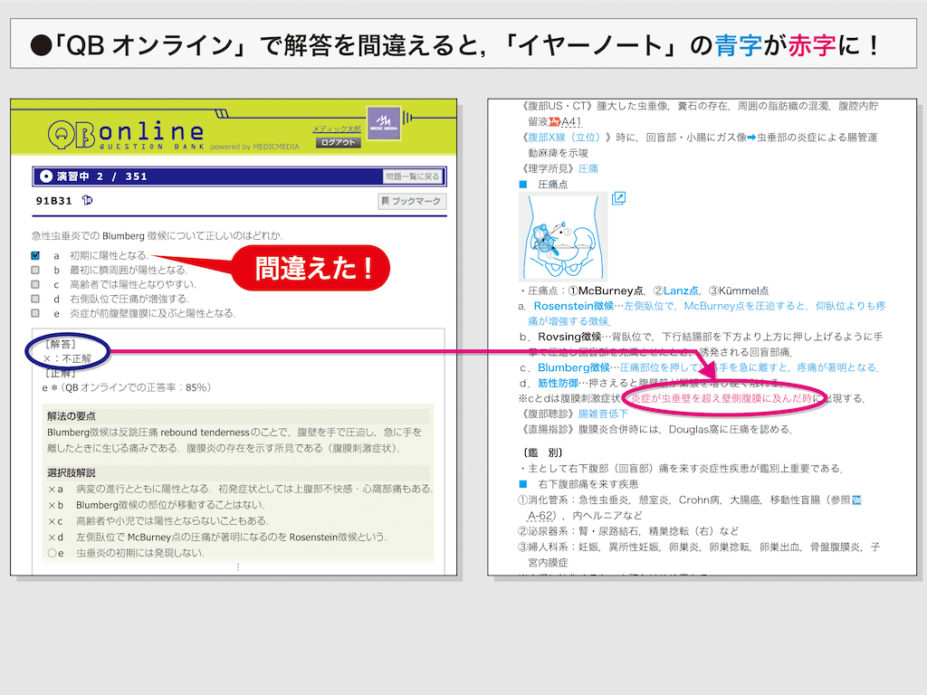Click the explanation row ○e 虫垂炎の初期には発現しない
Image resolution: width=927 pixels, height=695 pixels.
126,553
